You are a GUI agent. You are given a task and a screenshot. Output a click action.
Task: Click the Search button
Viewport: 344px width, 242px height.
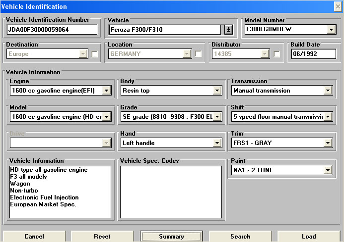pyautogui.click(x=240, y=237)
